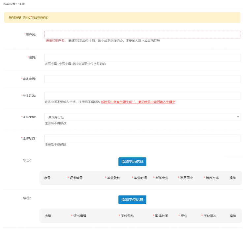Click the 用户名 (username) input field
This screenshot has height=229, width=244.
click(142, 34)
